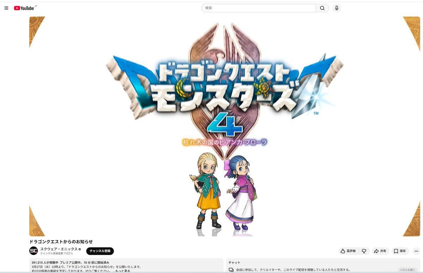423x273 pixels.
Task: Dislike the video with thumbs-down icon
Action: (x=364, y=251)
